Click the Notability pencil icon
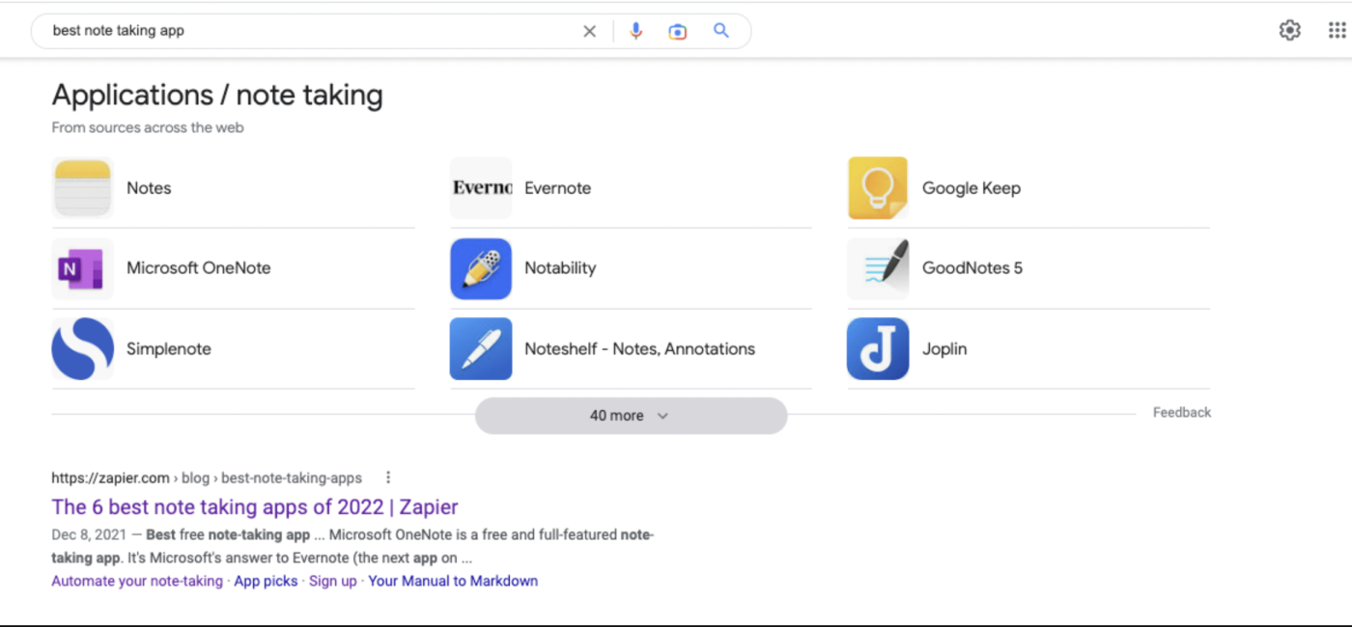Image resolution: width=1352 pixels, height=627 pixels. [x=481, y=268]
